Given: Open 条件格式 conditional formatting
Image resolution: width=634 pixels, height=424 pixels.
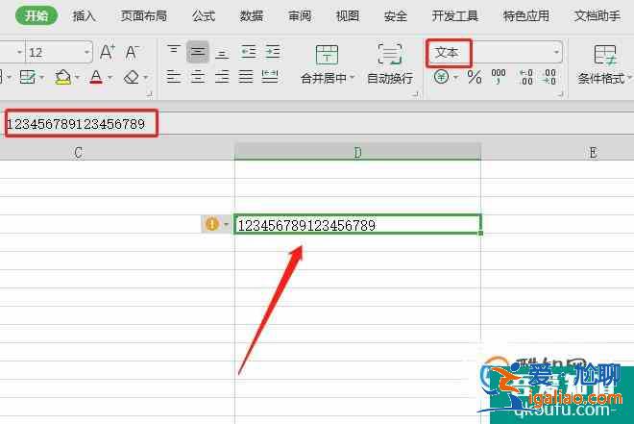Looking at the screenshot, I should 603,63.
